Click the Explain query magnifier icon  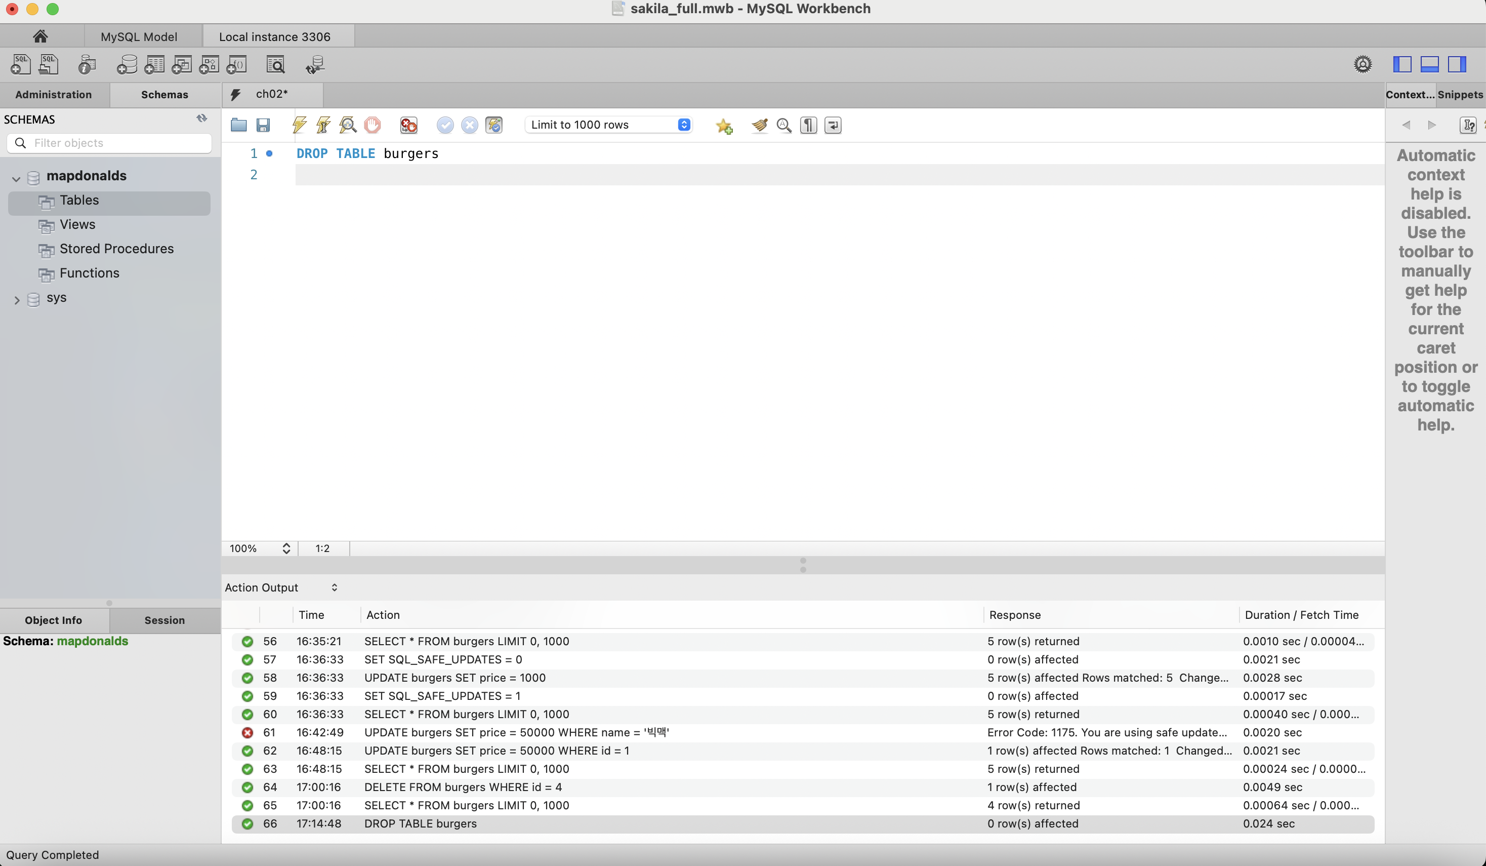tap(348, 125)
